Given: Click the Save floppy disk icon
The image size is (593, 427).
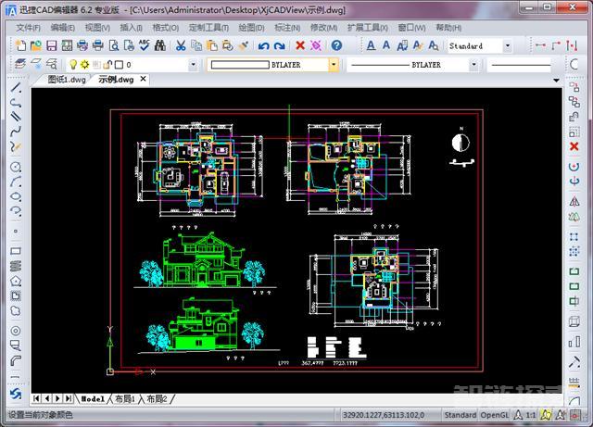Looking at the screenshot, I should tap(52, 45).
